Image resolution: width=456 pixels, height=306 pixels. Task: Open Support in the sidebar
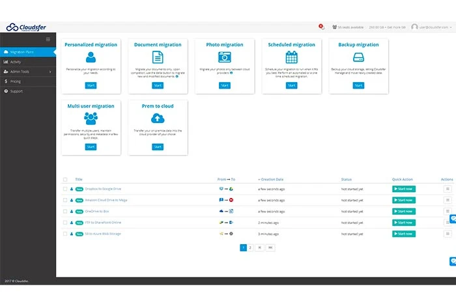pyautogui.click(x=28, y=91)
